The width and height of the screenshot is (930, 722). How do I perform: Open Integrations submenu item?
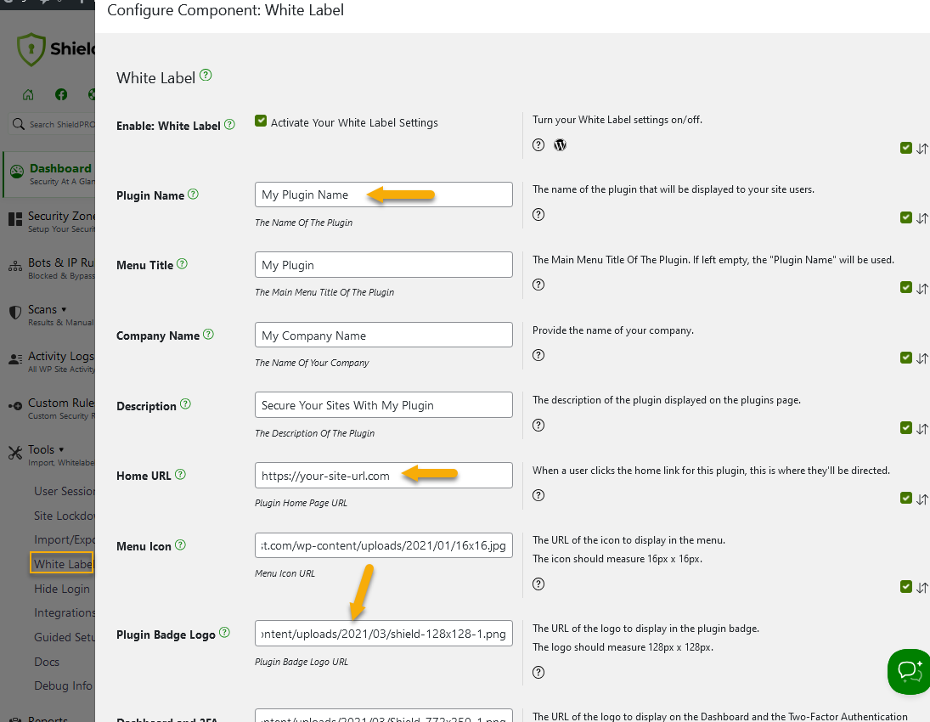click(64, 612)
